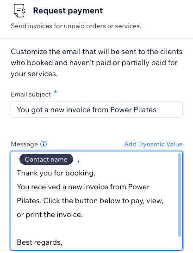Image resolution: width=193 pixels, height=253 pixels.
Task: Click the Message field label
Action: pos(24,144)
